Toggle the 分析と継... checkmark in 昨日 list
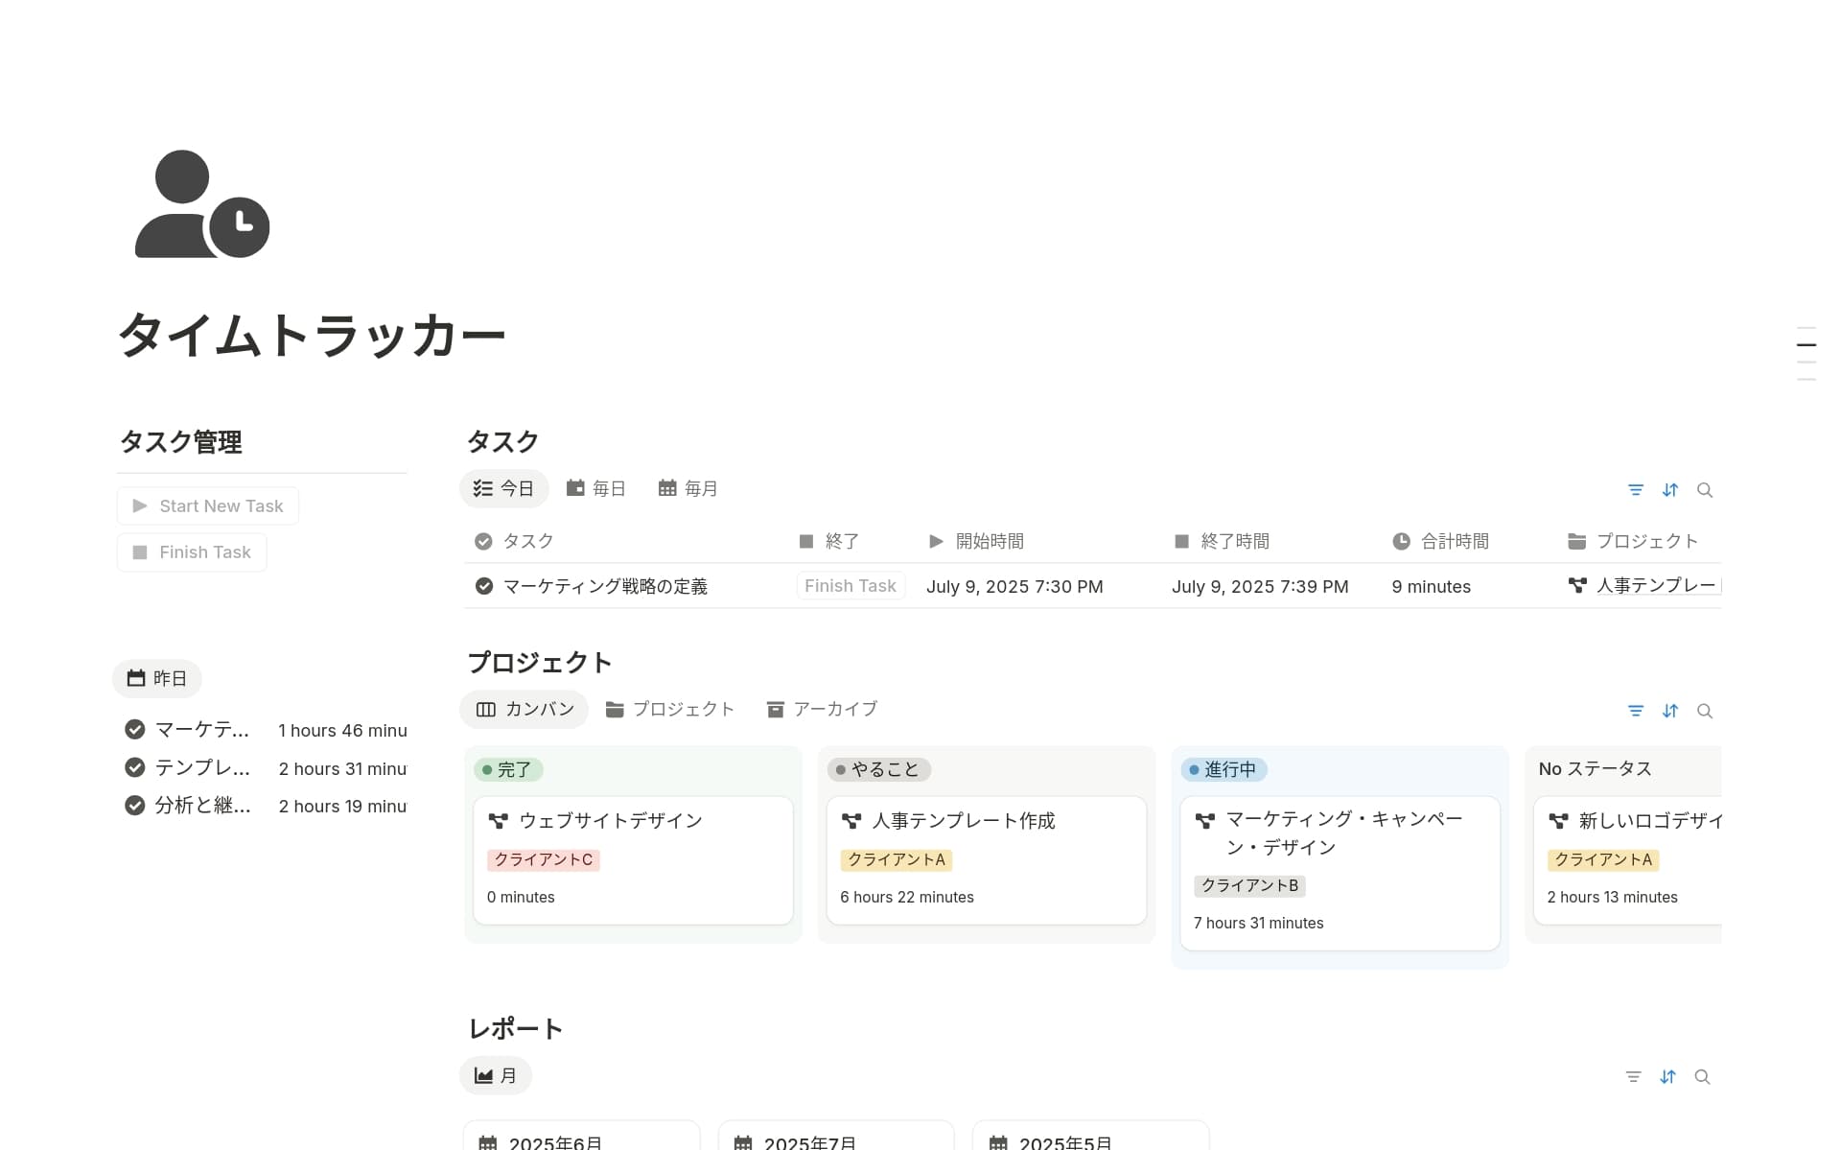Viewport: 1841px width, 1150px height. (135, 806)
